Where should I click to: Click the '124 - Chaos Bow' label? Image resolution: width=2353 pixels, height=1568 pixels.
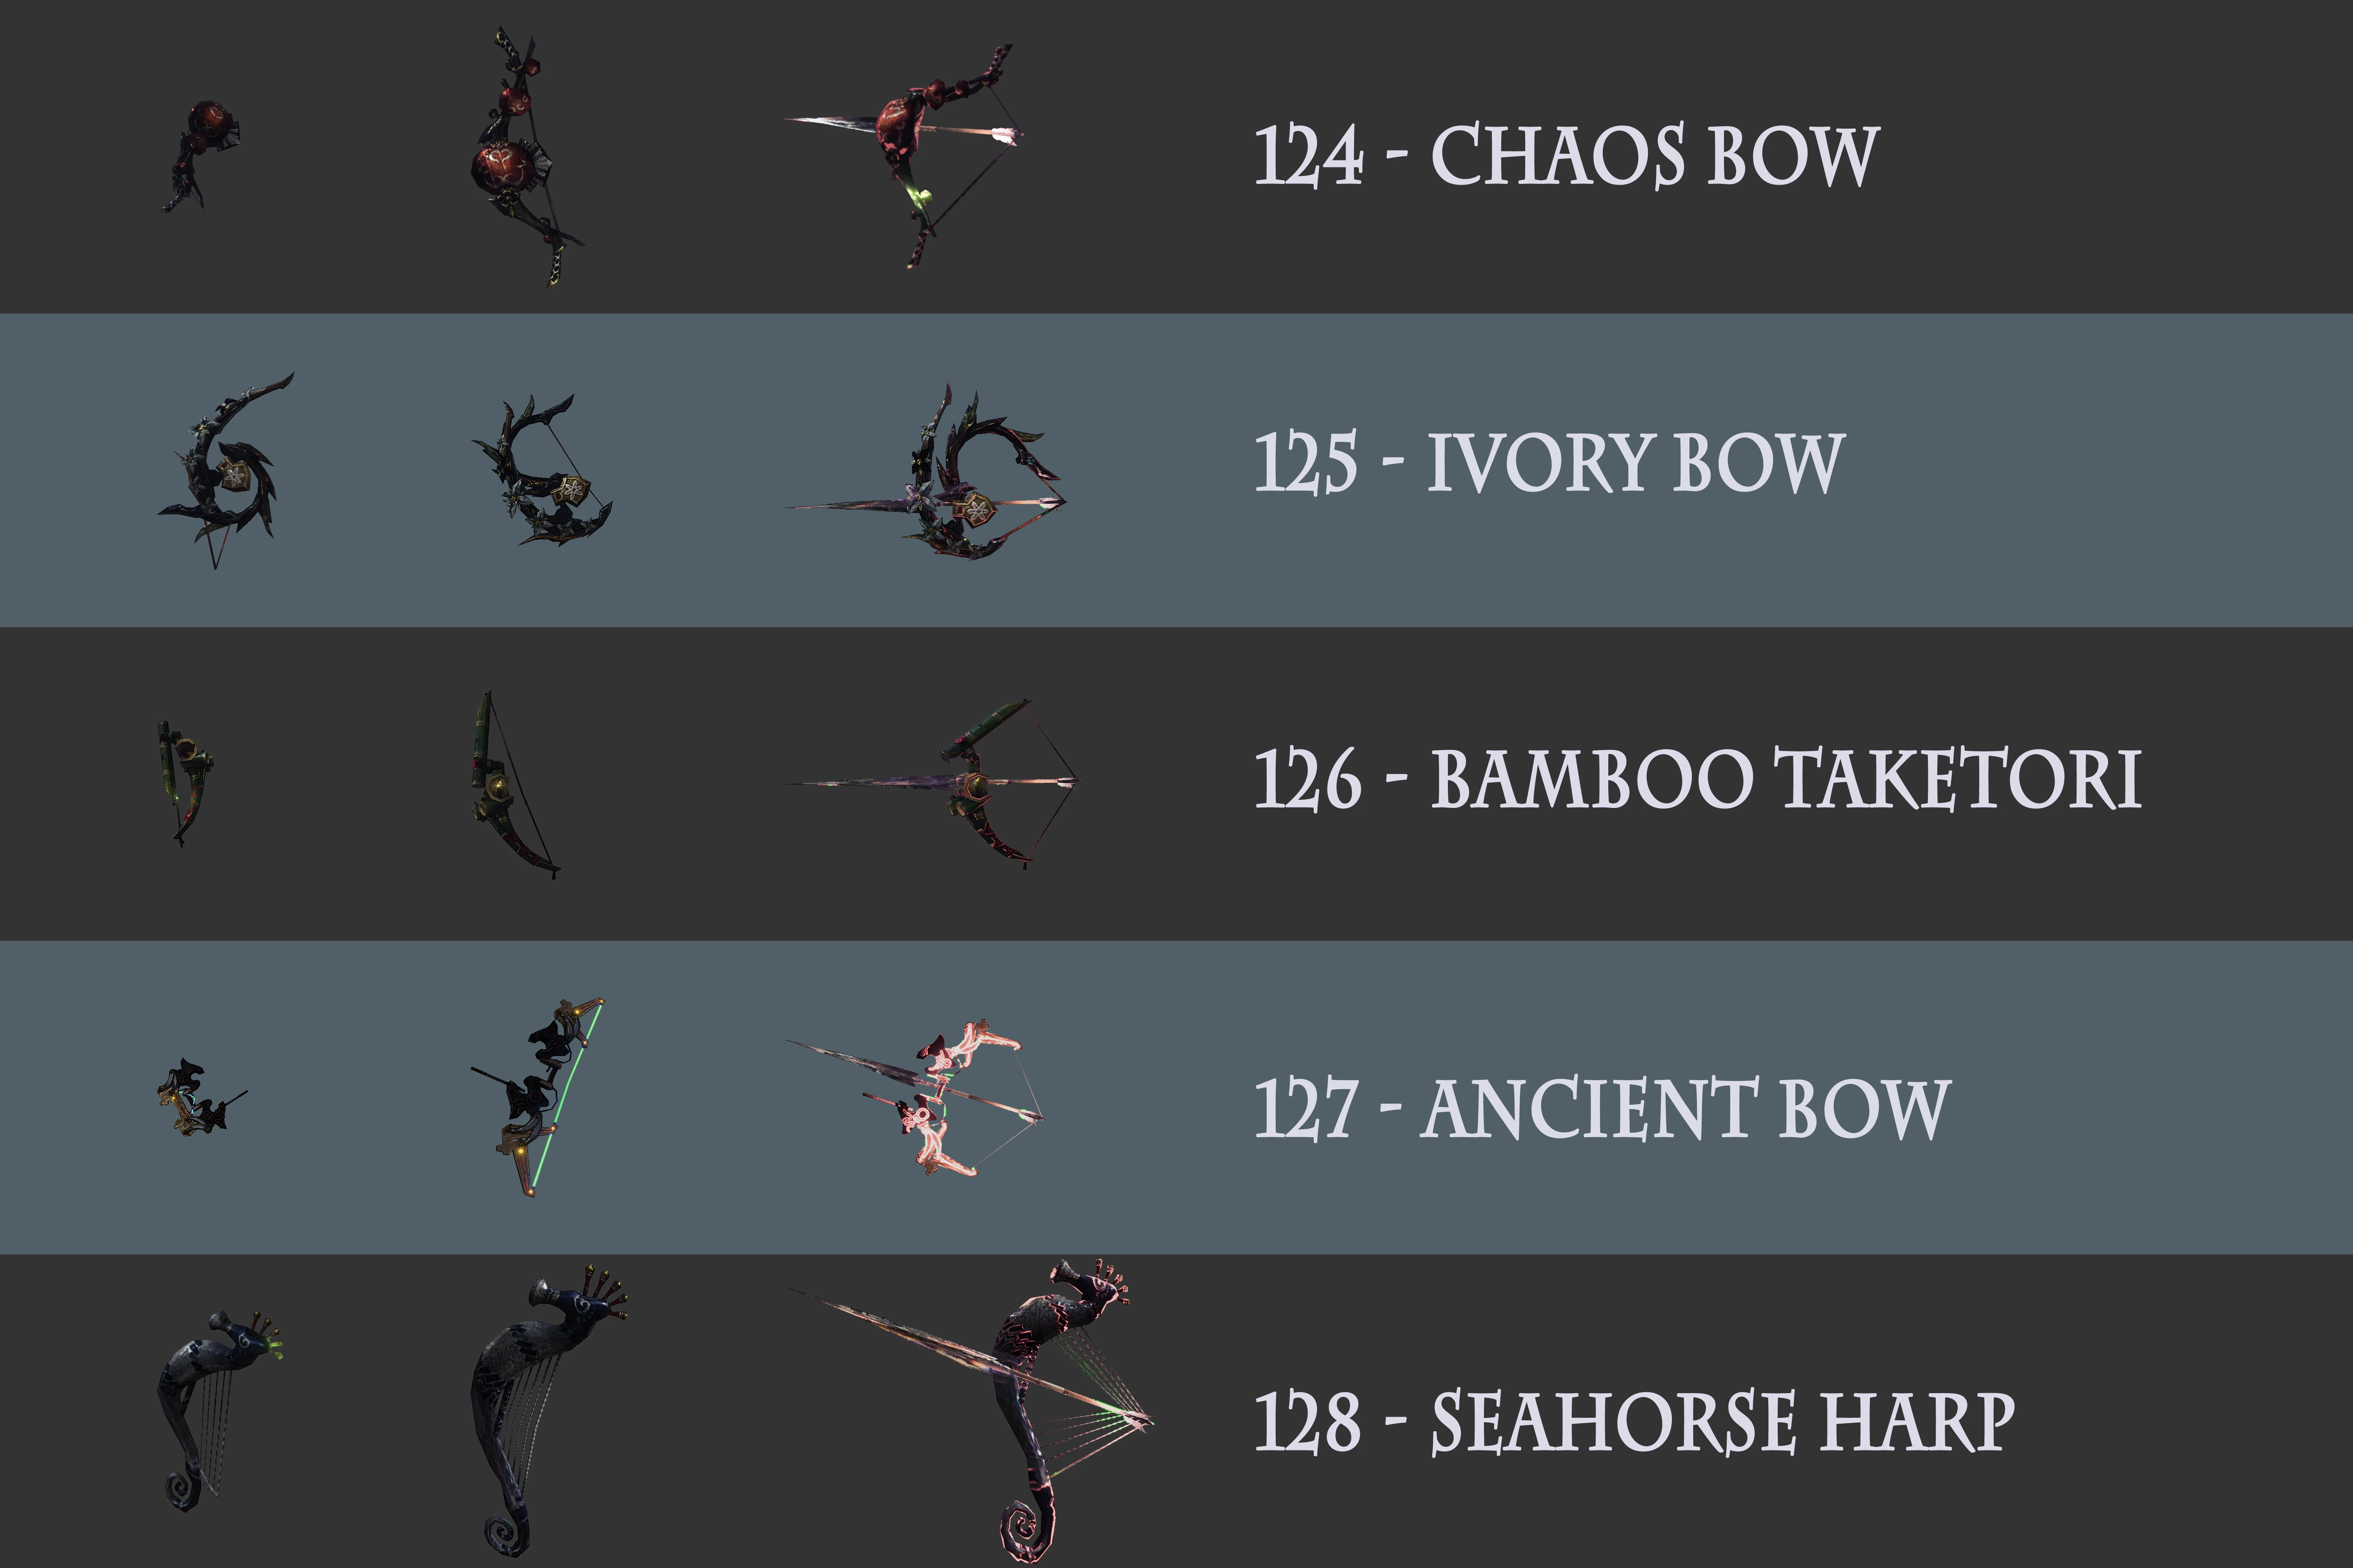[x=1567, y=156]
